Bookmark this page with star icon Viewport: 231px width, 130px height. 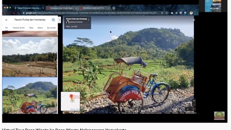[x=166, y=13]
